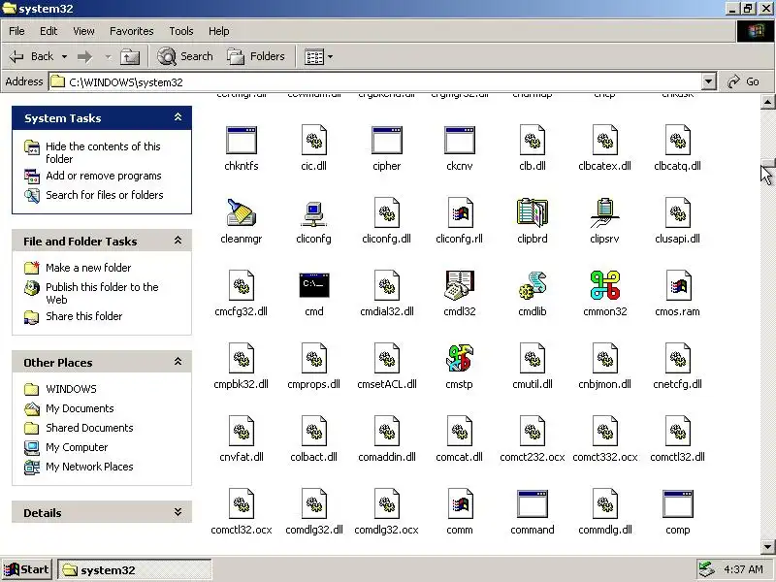
Task: Click the Up one level toolbar icon
Action: [x=130, y=57]
